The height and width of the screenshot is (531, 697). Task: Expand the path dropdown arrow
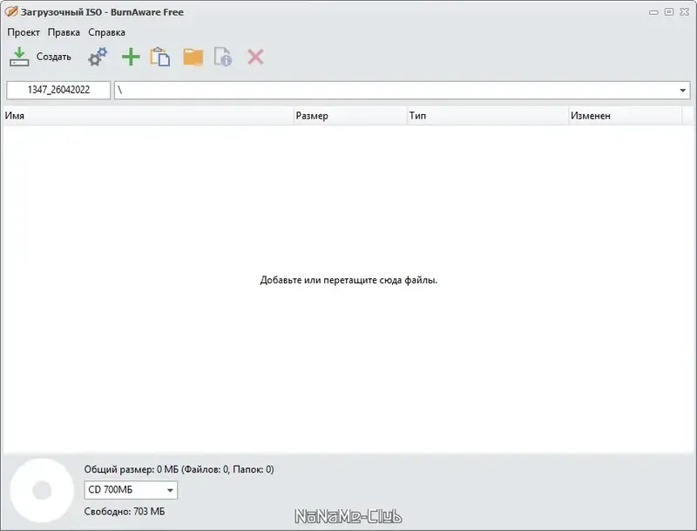[682, 91]
